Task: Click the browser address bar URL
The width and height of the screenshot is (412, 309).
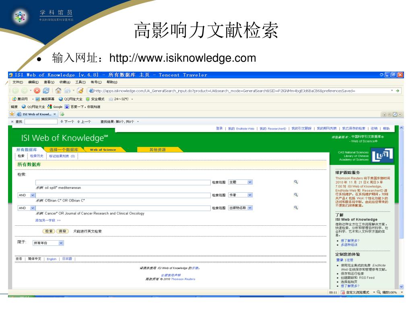Action: (x=225, y=91)
